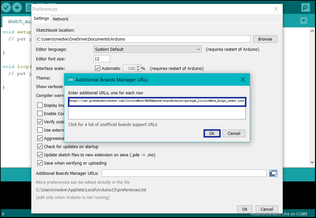Select the Settings tab

[x=41, y=18]
